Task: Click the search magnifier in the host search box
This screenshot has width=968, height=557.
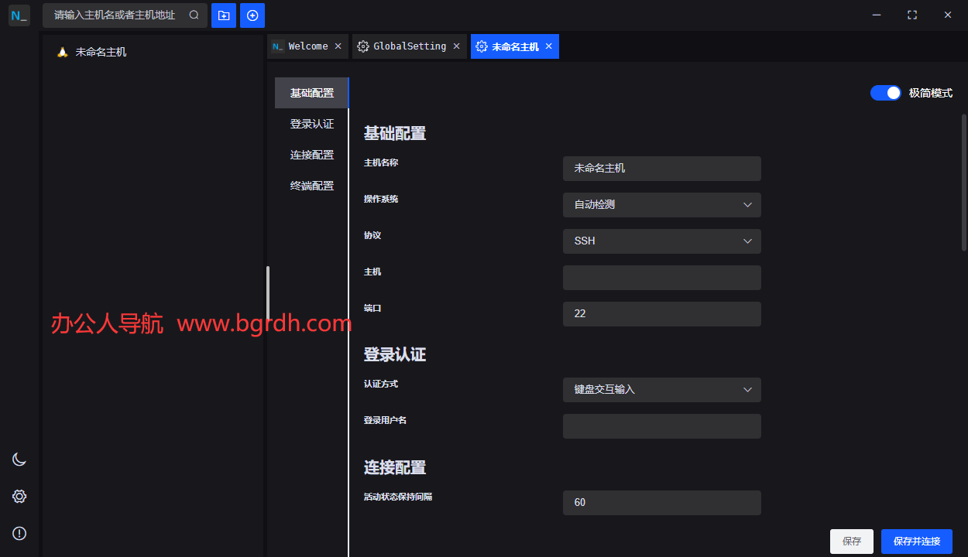Action: point(194,15)
